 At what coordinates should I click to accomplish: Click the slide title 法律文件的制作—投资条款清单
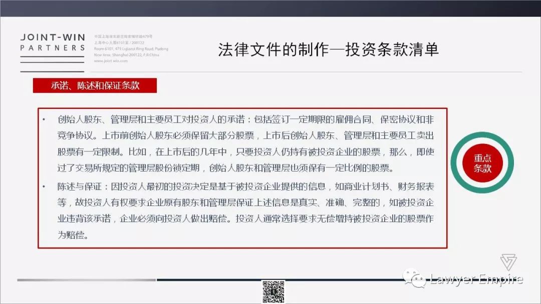[328, 49]
